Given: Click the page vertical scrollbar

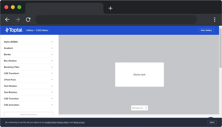Looking at the screenshot, I should 220,48.
